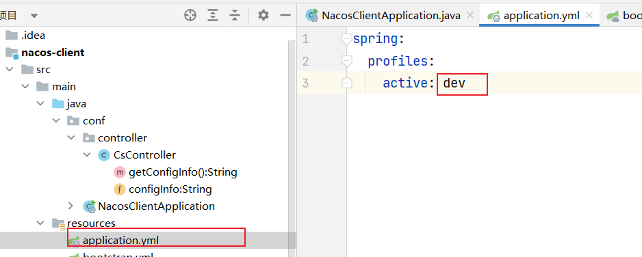Click the Collapse All toolbar icon
The height and width of the screenshot is (257, 642).
click(x=234, y=16)
